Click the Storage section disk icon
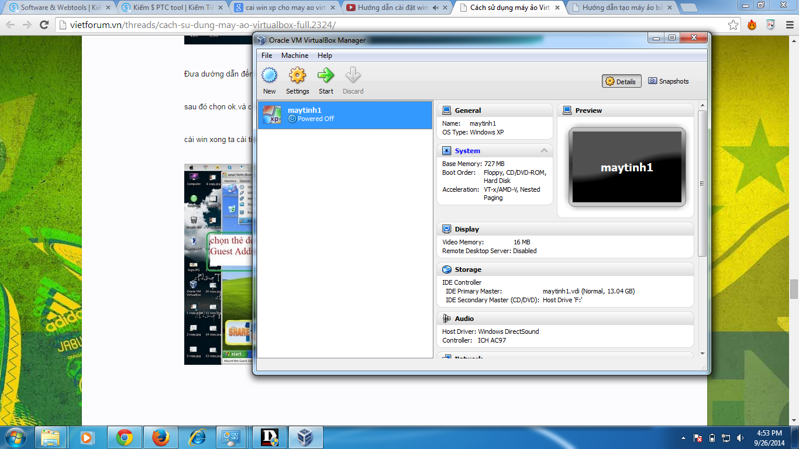The width and height of the screenshot is (799, 449). (x=447, y=270)
